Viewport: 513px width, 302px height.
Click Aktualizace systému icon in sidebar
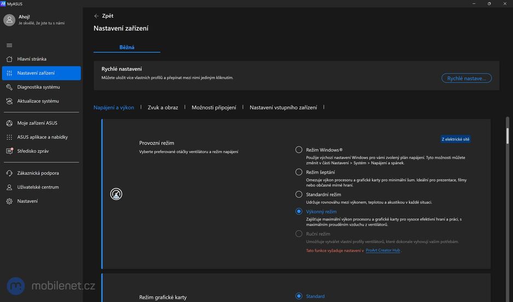[9, 101]
